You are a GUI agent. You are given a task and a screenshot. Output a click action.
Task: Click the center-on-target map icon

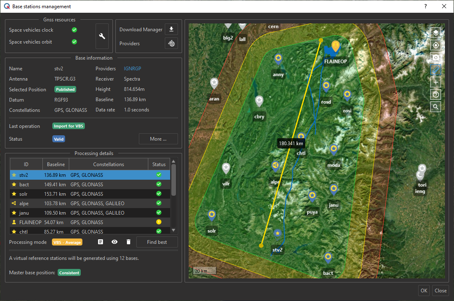point(435,45)
